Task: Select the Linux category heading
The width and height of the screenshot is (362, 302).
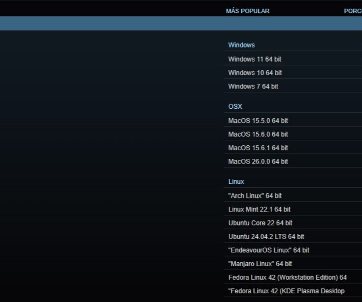Action: click(x=236, y=182)
